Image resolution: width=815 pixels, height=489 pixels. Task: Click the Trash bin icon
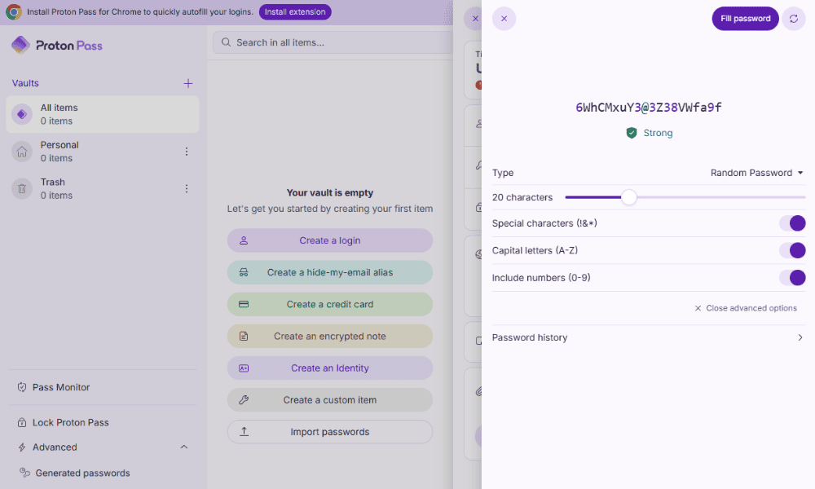tap(22, 189)
